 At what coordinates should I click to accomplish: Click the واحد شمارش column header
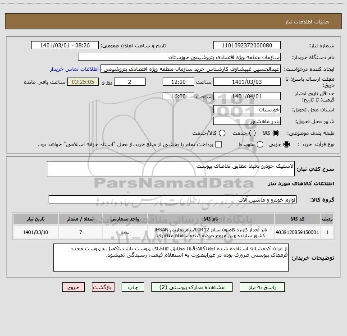pyautogui.click(x=125, y=219)
